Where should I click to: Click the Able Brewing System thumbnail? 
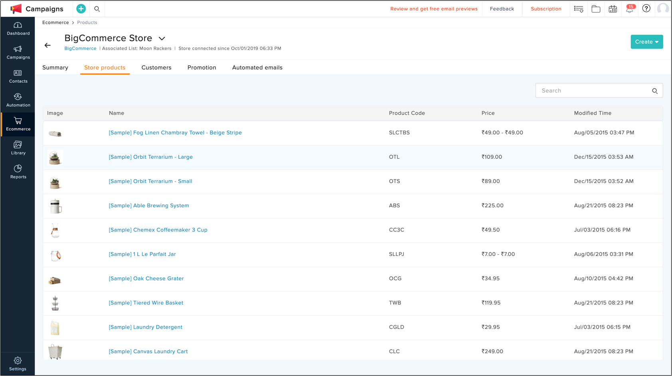[x=55, y=206]
